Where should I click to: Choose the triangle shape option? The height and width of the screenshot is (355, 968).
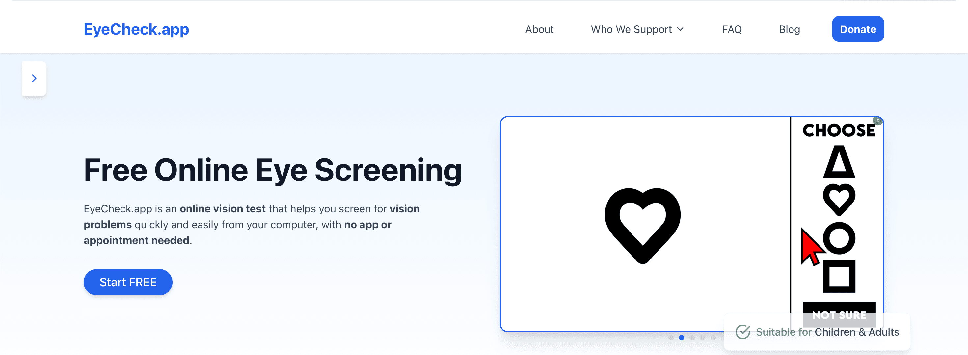[839, 162]
